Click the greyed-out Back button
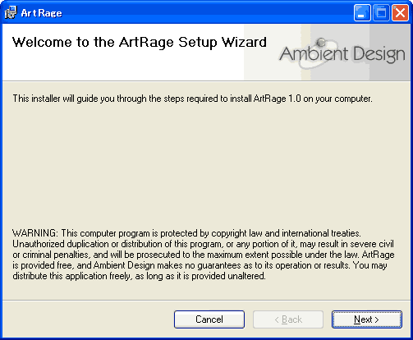413x340 pixels. [x=288, y=319]
